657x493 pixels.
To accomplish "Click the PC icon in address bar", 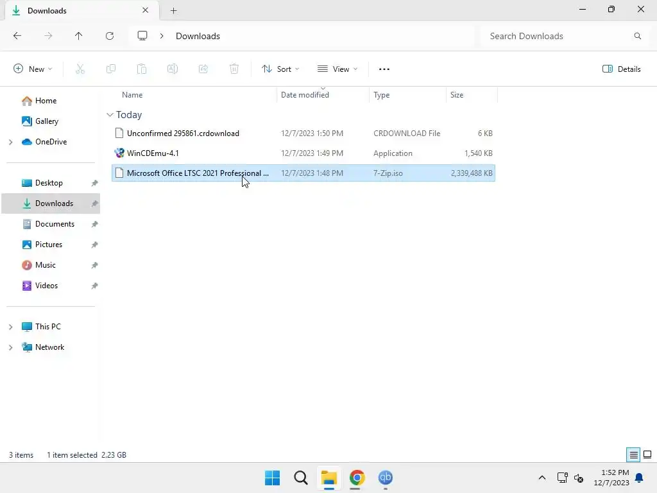I will (x=142, y=36).
